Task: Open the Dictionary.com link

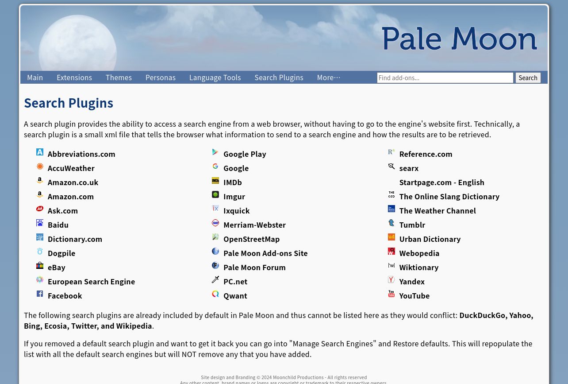Action: click(75, 239)
